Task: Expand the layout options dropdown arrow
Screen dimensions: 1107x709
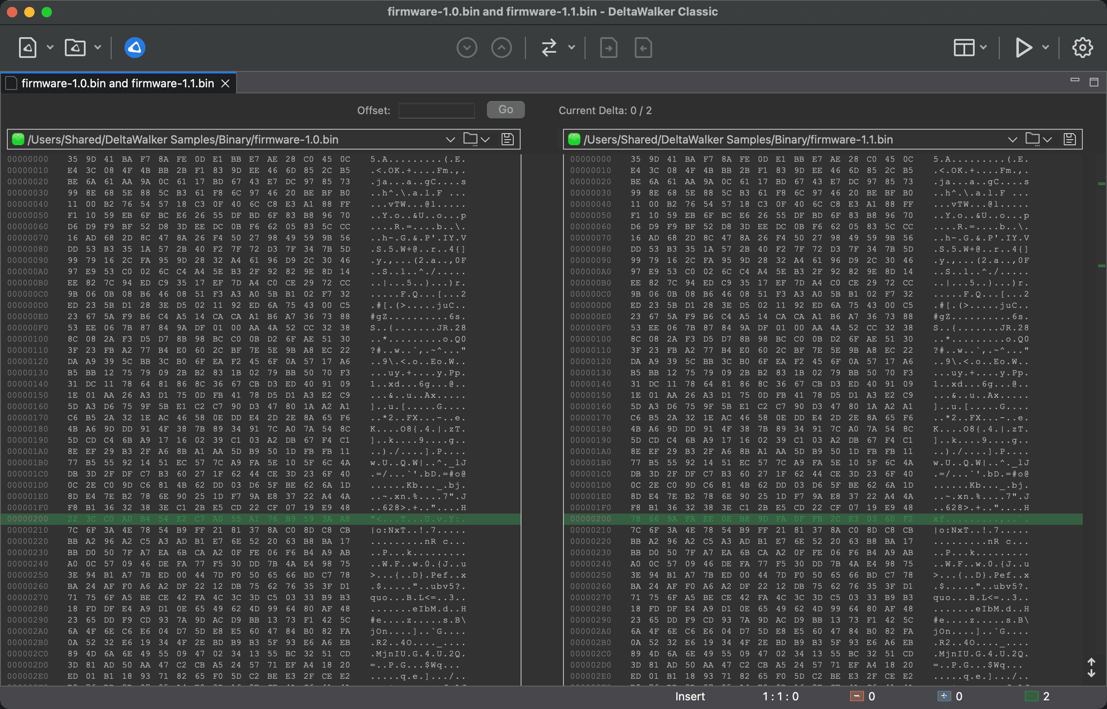Action: 984,48
